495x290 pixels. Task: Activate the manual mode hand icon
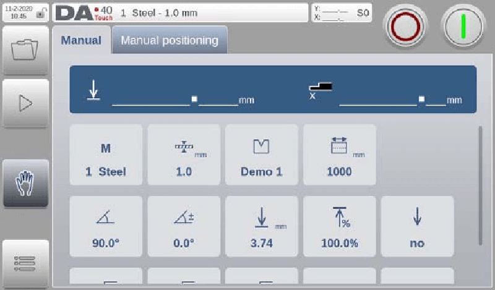click(x=25, y=183)
